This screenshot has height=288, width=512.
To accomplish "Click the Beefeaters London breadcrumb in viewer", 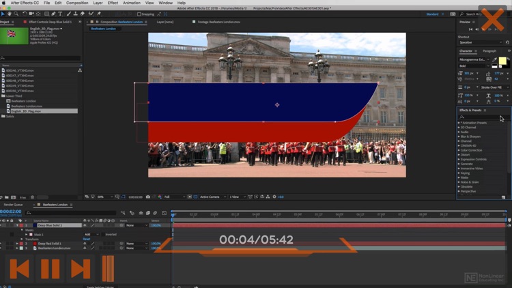I will pyautogui.click(x=103, y=29).
